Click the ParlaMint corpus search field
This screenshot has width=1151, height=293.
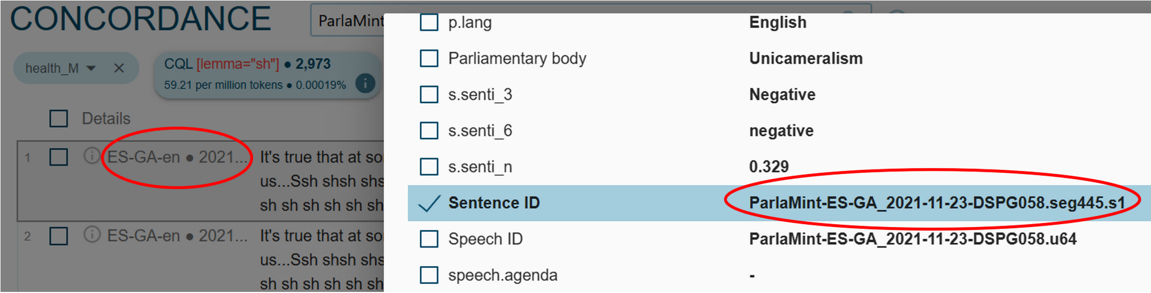(x=351, y=21)
